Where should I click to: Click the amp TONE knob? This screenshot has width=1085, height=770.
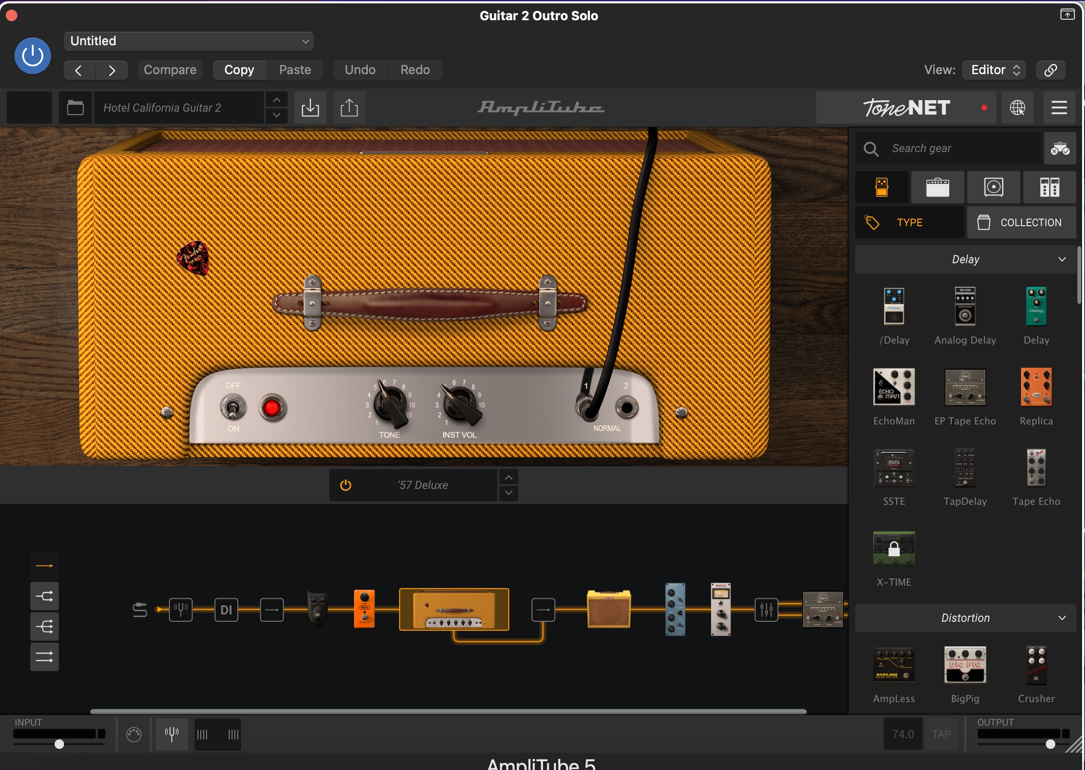pos(390,404)
